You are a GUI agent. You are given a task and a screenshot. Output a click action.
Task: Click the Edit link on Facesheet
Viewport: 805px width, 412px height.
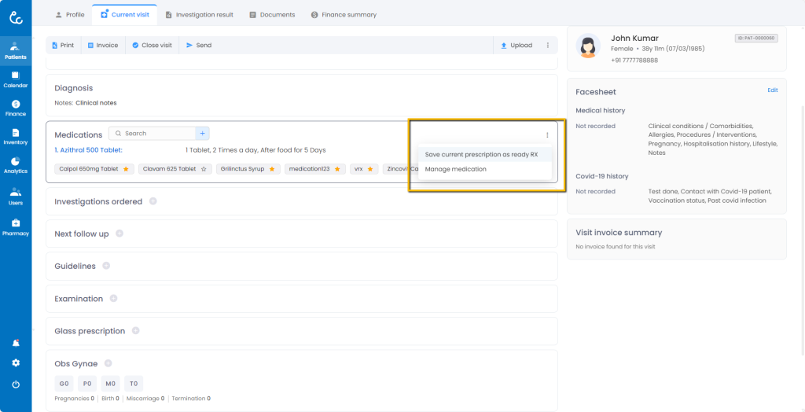point(772,90)
